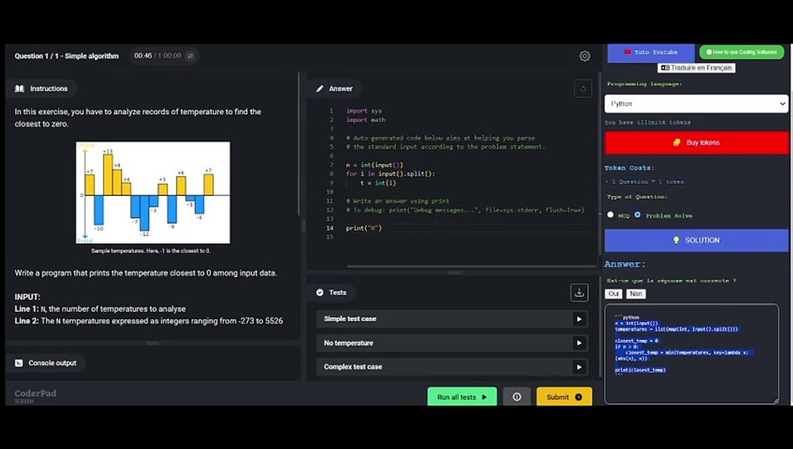
Task: Answer Oui to correct response question
Action: click(x=613, y=294)
